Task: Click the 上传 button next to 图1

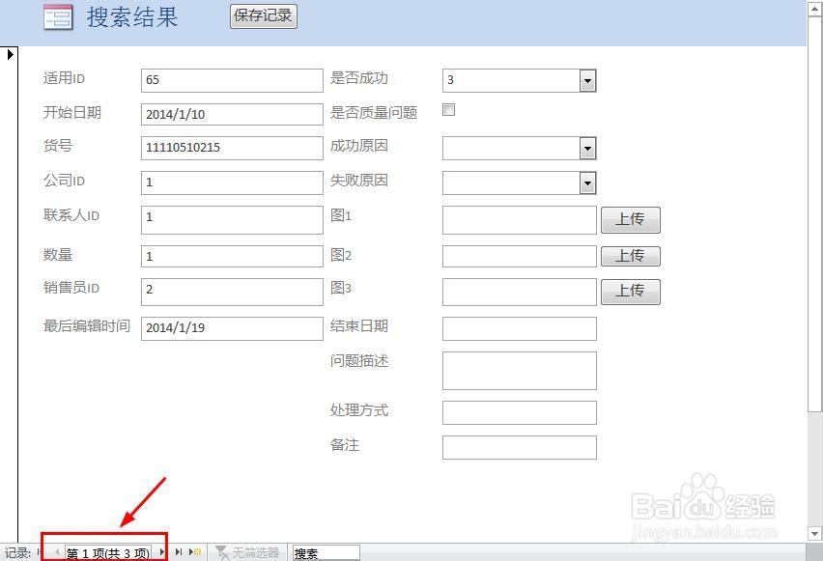Action: click(x=631, y=219)
